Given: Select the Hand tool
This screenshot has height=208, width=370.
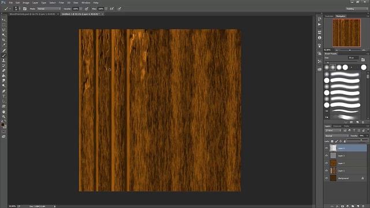Looking at the screenshot, I should pos(3,112).
